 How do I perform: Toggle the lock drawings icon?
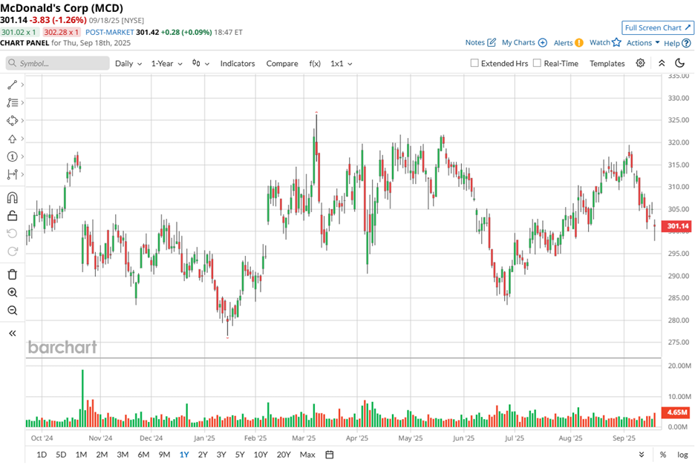(x=13, y=216)
